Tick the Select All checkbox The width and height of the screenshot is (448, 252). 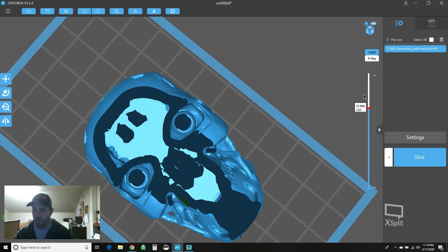pos(431,40)
